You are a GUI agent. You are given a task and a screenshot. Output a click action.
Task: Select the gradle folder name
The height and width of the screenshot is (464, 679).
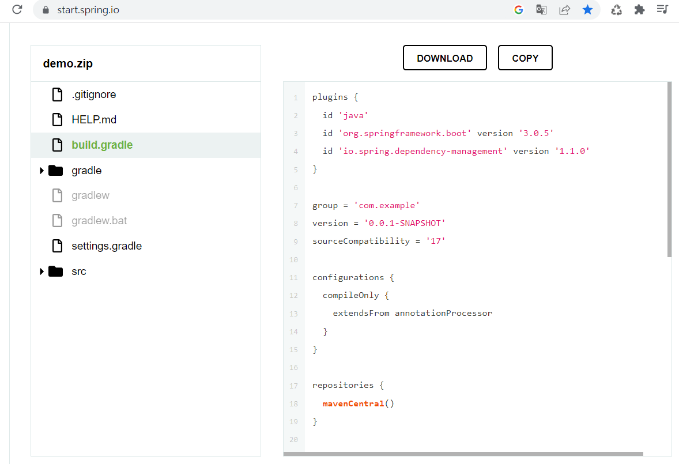(x=86, y=171)
